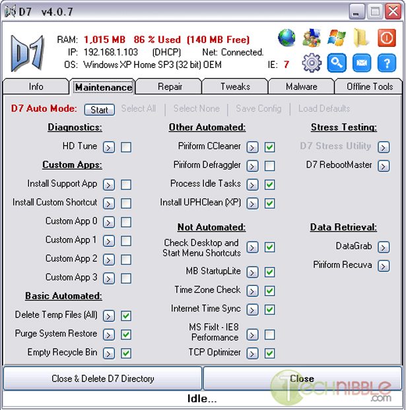The image size is (406, 410).
Task: Open the yellow folder icon
Action: click(360, 38)
